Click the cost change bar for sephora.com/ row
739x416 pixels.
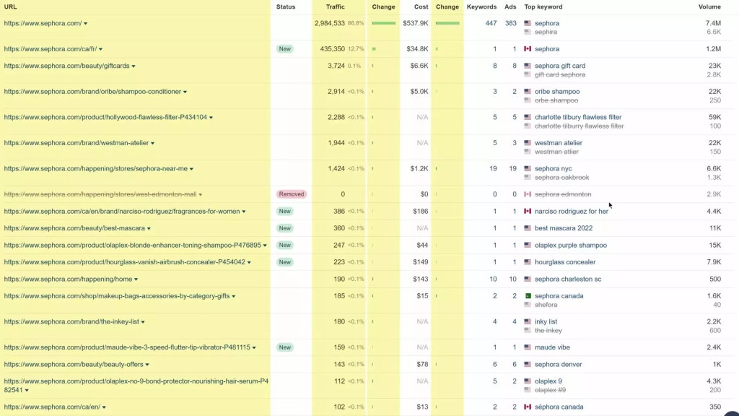coord(447,23)
